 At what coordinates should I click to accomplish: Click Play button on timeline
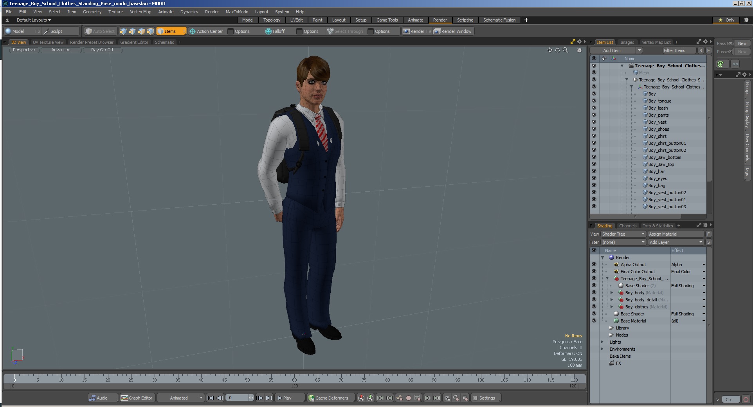click(x=290, y=398)
